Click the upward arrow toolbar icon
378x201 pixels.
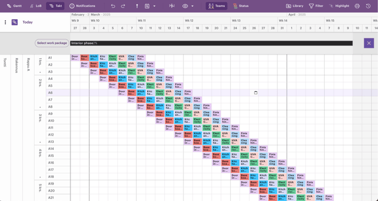coord(137,6)
